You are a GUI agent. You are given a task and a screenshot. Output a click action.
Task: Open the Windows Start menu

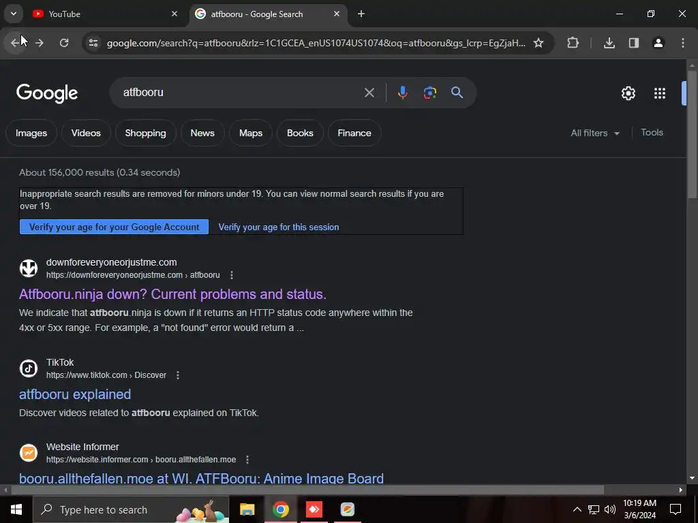click(x=16, y=509)
